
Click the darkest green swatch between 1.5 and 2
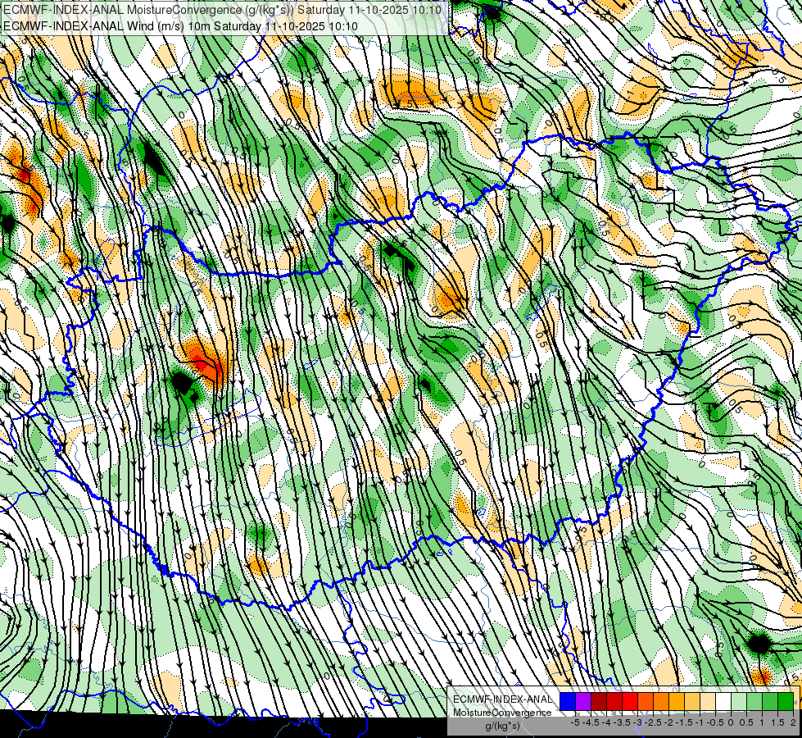[786, 702]
